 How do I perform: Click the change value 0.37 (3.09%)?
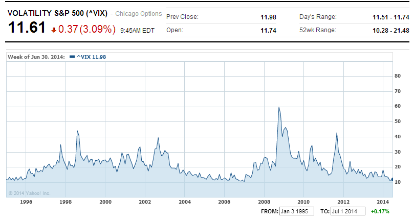pyautogui.click(x=87, y=29)
